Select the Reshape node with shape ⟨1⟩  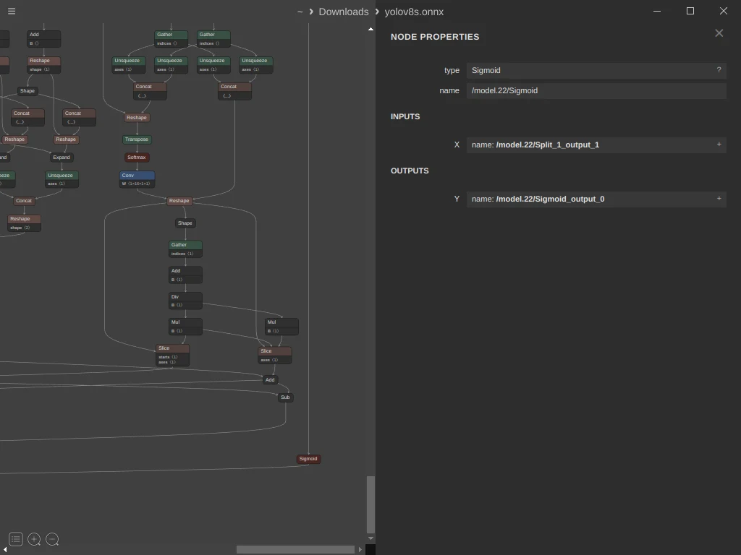point(44,64)
